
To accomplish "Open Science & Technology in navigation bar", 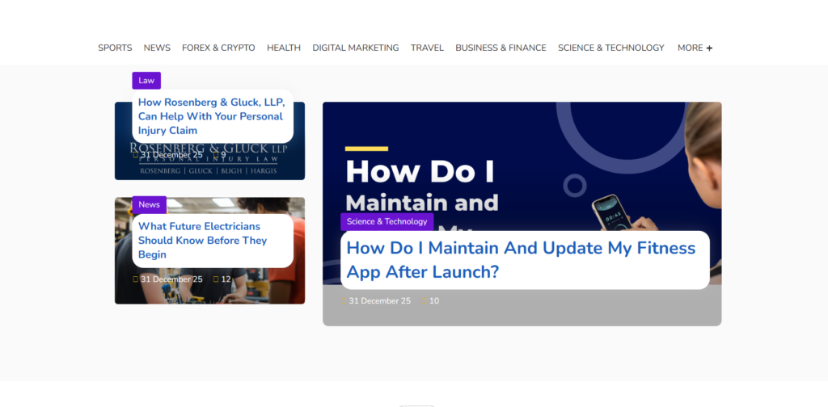I will tap(611, 48).
